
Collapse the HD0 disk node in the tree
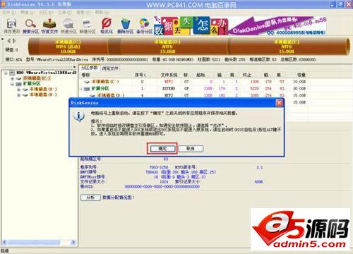tap(6, 73)
